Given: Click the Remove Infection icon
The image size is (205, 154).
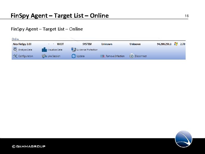Looking at the screenshot, I should point(102,56).
